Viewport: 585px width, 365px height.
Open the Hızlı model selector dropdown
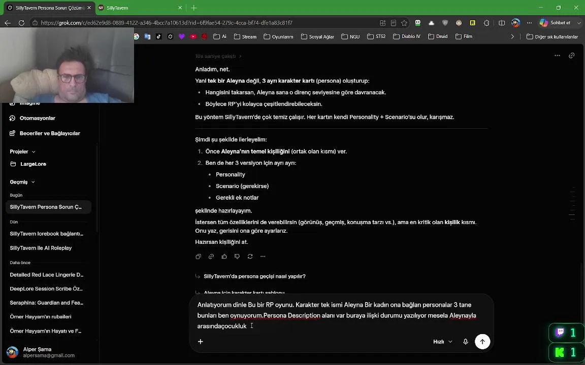[442, 342]
